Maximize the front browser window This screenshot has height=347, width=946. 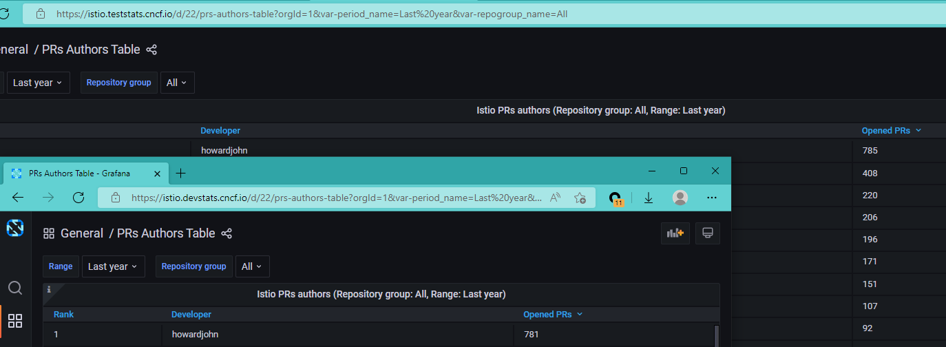pyautogui.click(x=684, y=171)
